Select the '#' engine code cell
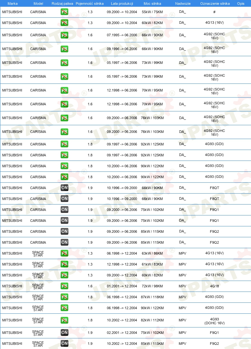Viewport: 251px width, 349px height. click(214, 12)
